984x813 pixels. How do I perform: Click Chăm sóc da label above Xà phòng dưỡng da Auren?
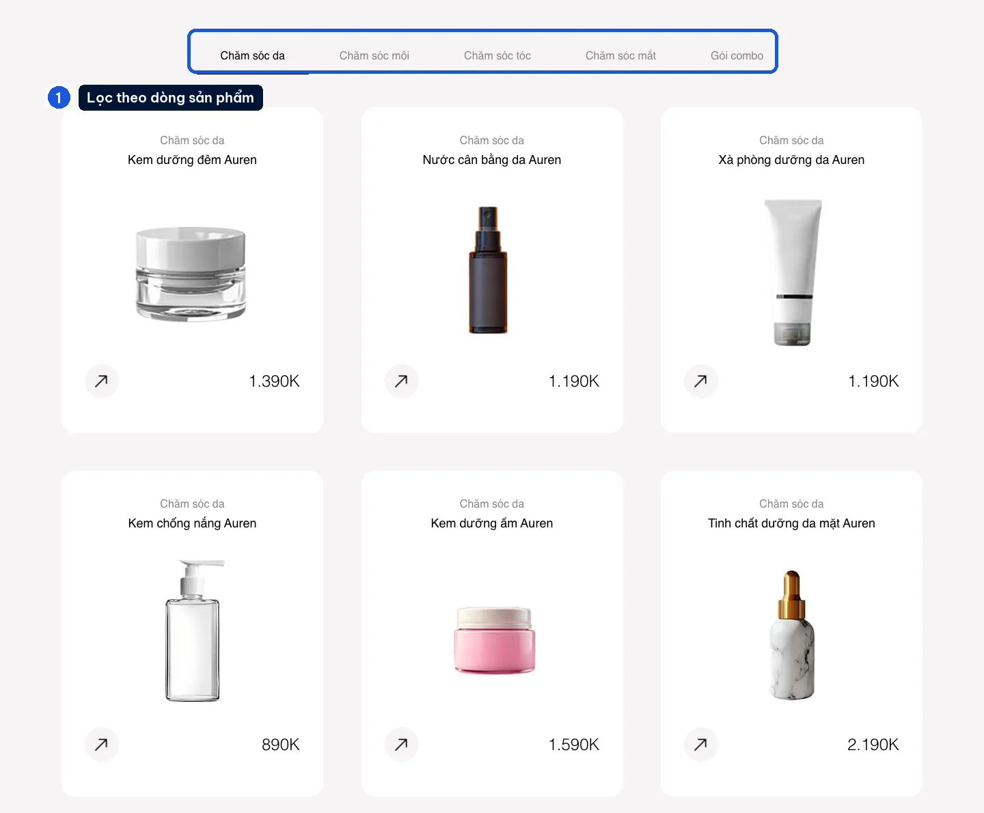pos(791,140)
